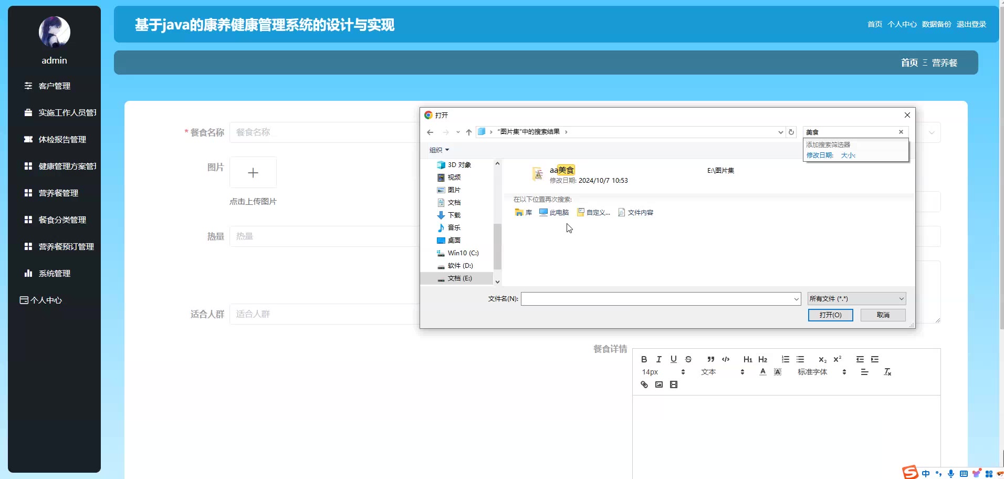Insert a hyperlink in the editor
1004x479 pixels.
tap(644, 384)
